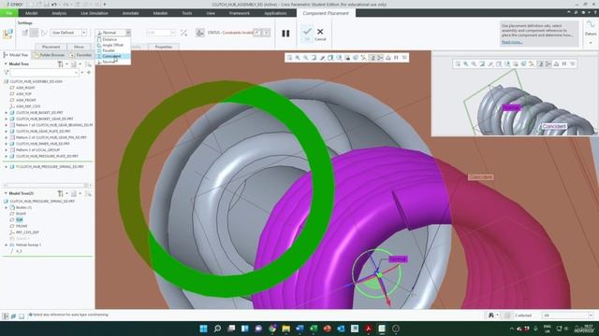This screenshot has width=599, height=336.
Task: Select ASM_DEF_CSYS coordinate system
Action: (28, 106)
